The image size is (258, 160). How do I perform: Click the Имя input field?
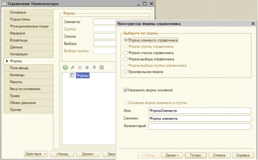200,111
